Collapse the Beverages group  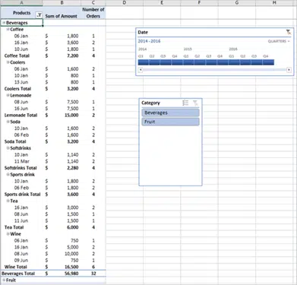click(4, 23)
